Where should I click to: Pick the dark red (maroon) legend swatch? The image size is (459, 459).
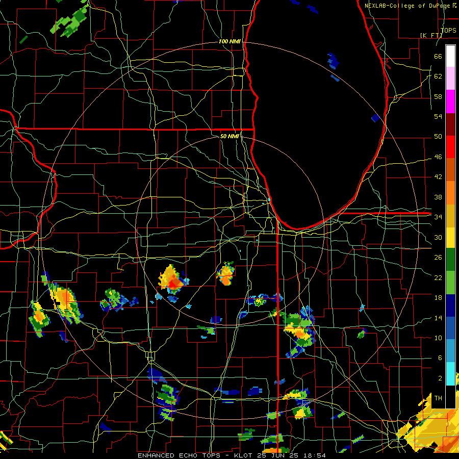pos(450,125)
